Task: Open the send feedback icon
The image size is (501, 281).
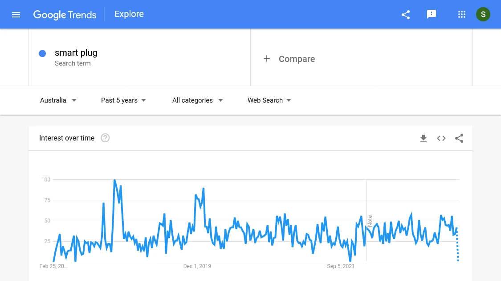Action: coord(432,14)
